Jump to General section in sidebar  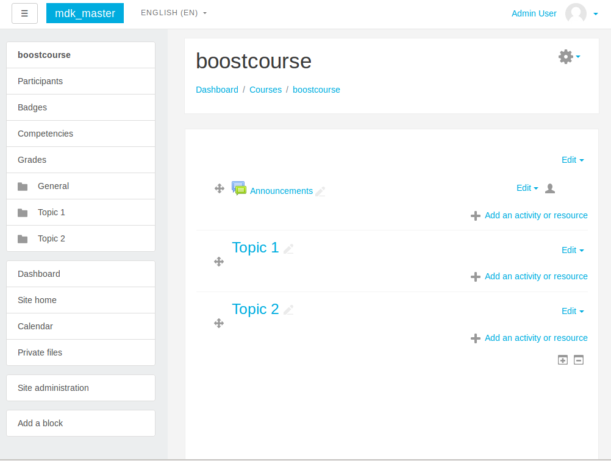81,186
